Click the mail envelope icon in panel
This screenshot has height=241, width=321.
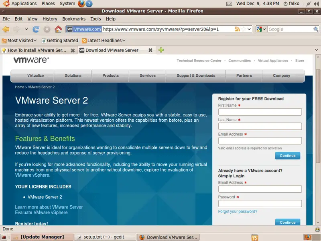229,4
